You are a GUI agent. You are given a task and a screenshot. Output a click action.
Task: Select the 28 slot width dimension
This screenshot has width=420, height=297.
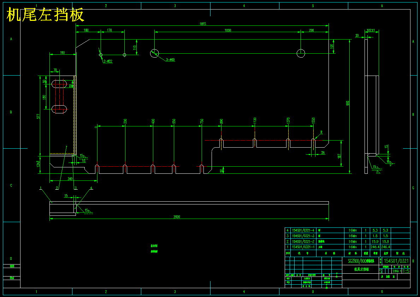[323, 153]
